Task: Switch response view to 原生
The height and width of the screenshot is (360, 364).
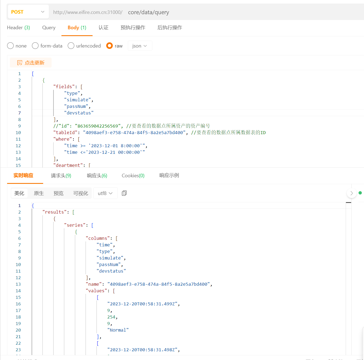Action: 39,193
